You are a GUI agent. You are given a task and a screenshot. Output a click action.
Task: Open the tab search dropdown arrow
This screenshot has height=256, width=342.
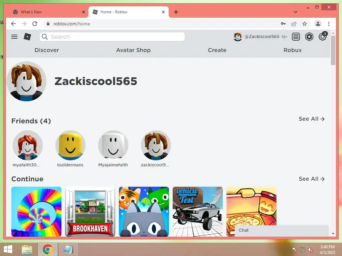(296, 12)
